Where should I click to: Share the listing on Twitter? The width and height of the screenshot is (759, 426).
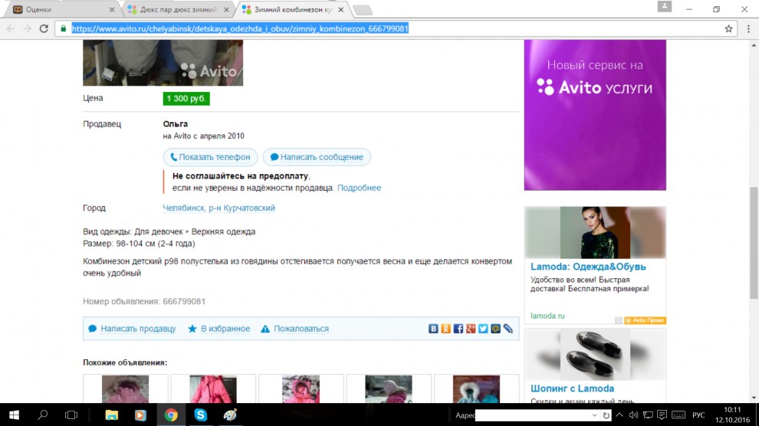pyautogui.click(x=483, y=329)
